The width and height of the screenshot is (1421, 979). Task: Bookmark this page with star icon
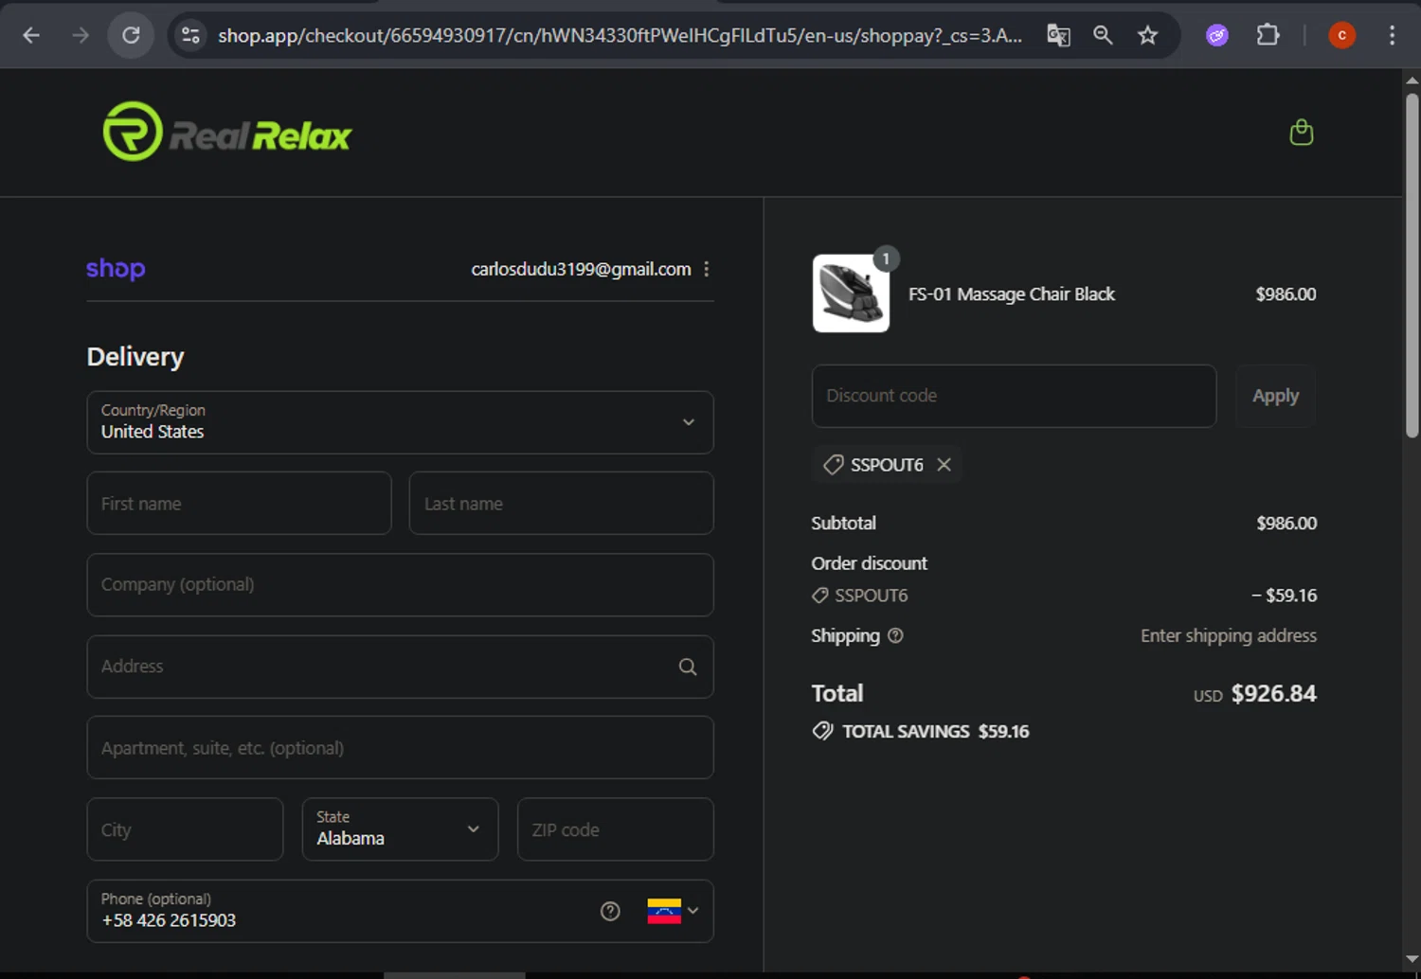pyautogui.click(x=1148, y=36)
